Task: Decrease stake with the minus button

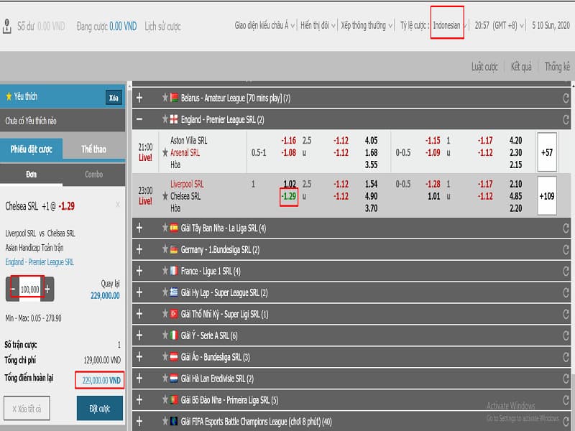Action: [14, 289]
